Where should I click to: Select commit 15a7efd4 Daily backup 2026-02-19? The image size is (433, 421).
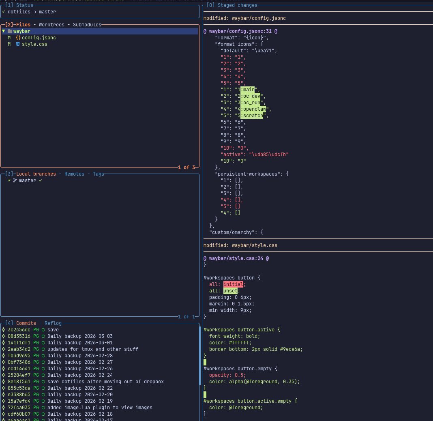pos(100,402)
